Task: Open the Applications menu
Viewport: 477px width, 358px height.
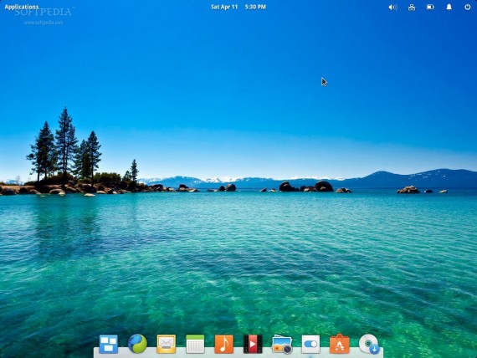Action: click(22, 7)
